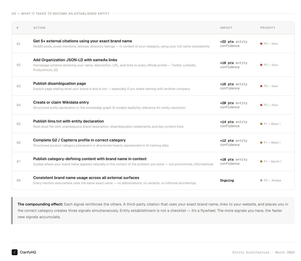The width and height of the screenshot is (301, 261).
Task: Click the '+18 pts' impact value
Action: click(227, 63)
